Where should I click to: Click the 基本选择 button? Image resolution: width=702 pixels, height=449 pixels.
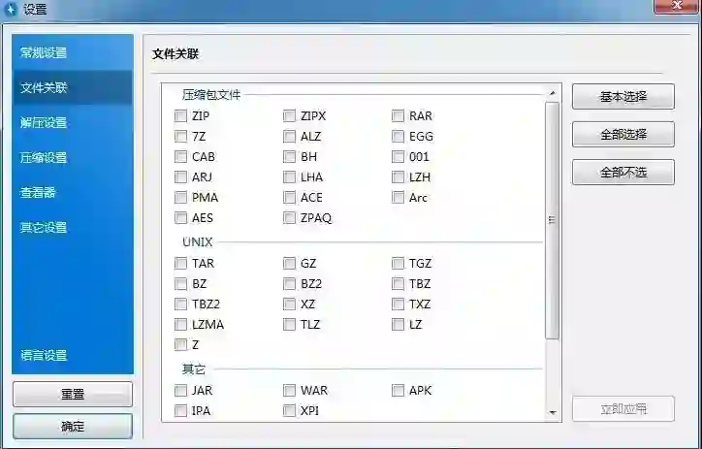622,96
